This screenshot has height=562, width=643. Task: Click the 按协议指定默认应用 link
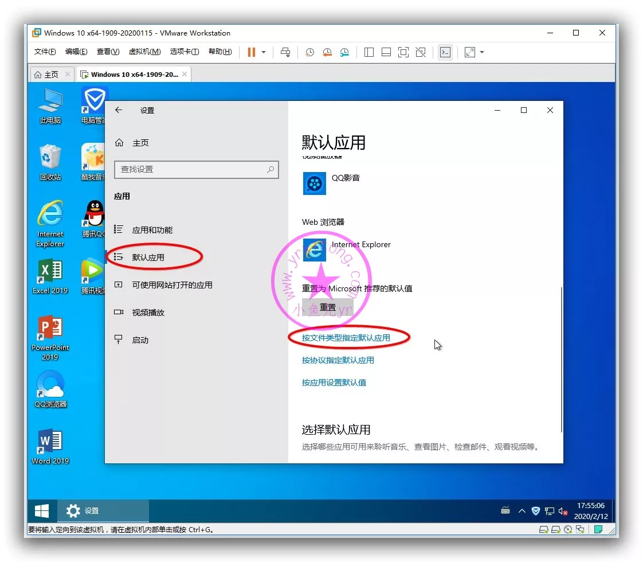coord(338,360)
